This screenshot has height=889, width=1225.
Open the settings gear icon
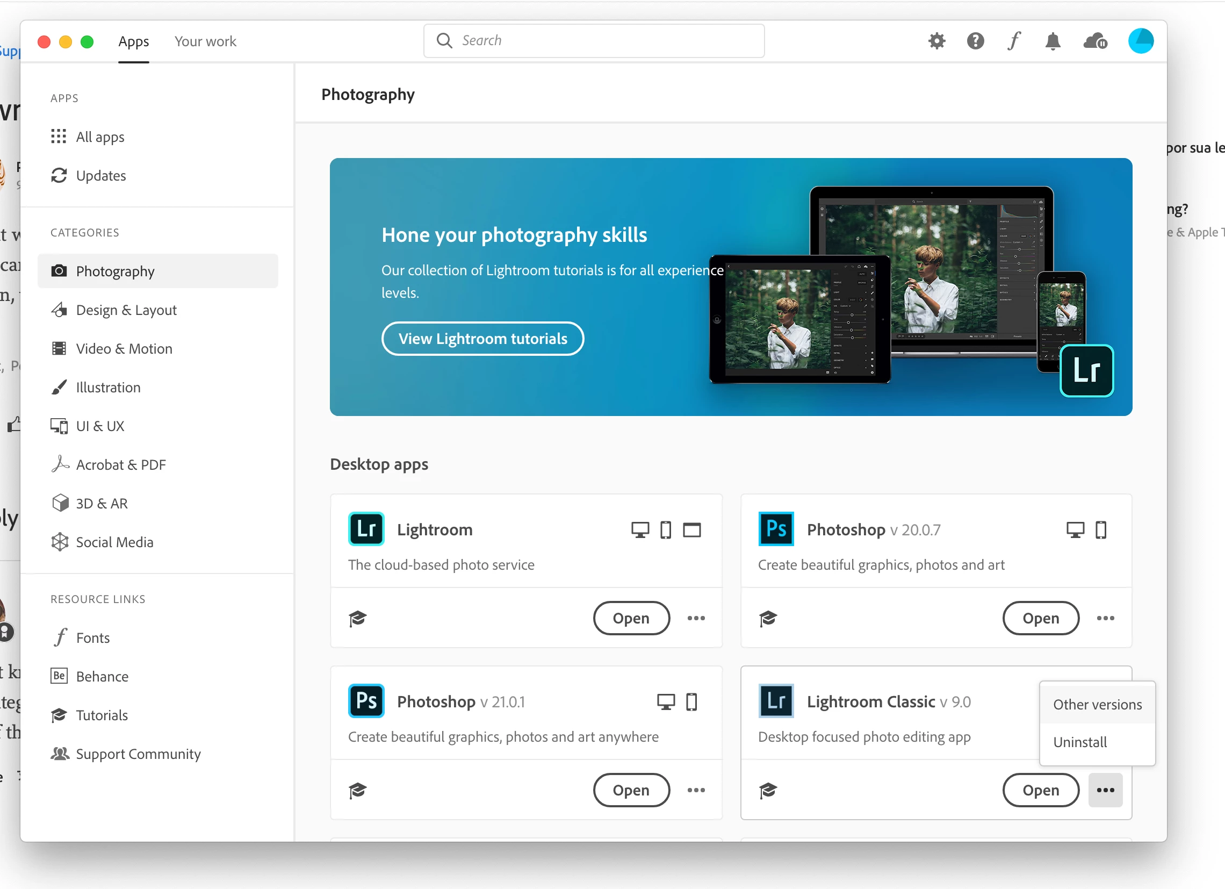pos(936,41)
